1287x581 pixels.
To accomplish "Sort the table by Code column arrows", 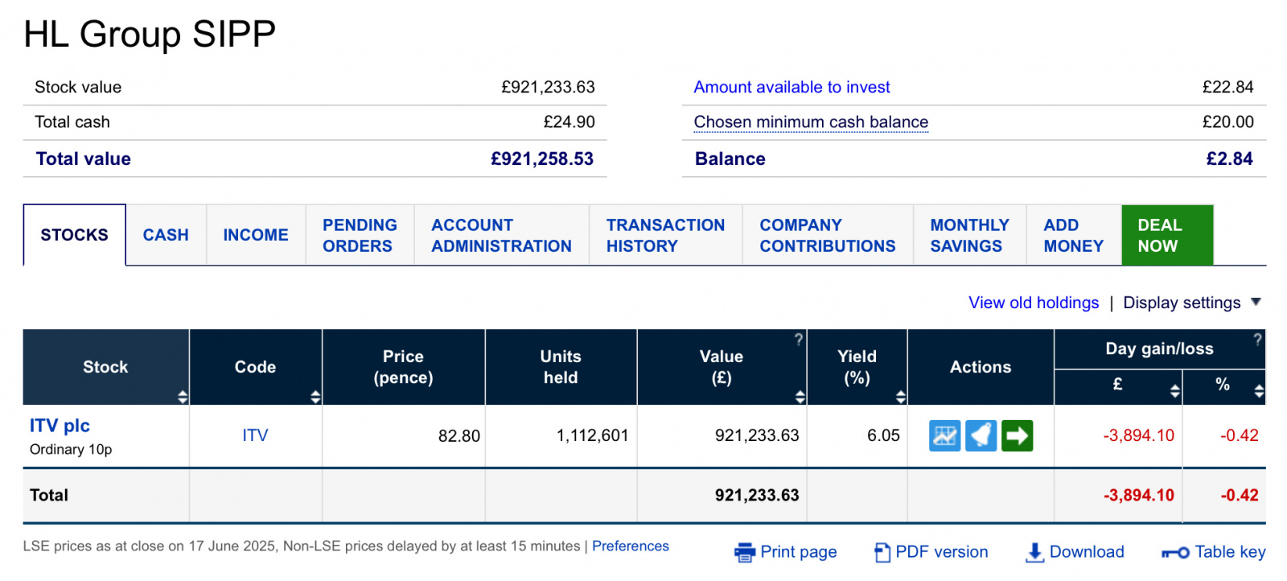I will (x=315, y=396).
